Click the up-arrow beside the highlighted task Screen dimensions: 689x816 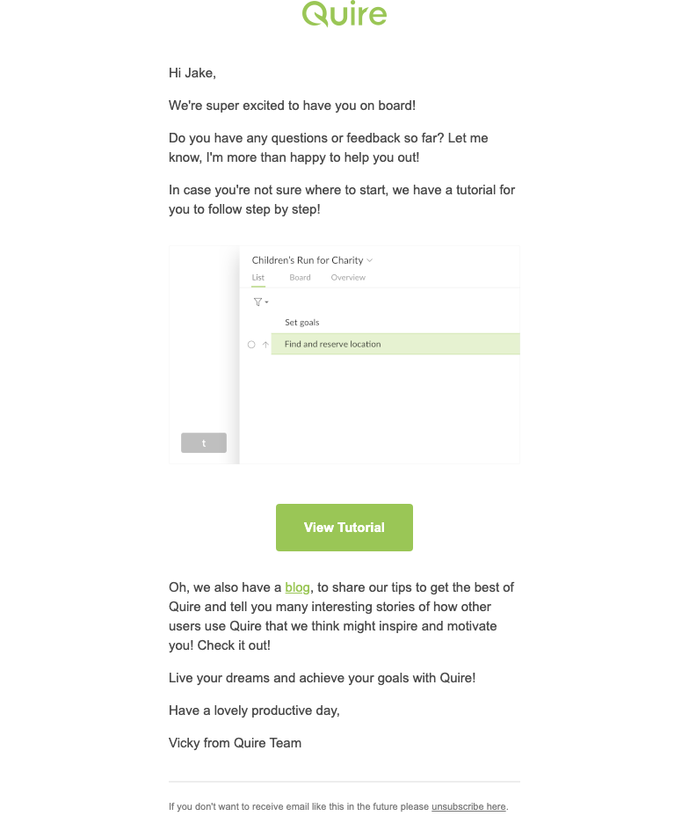[x=265, y=344]
